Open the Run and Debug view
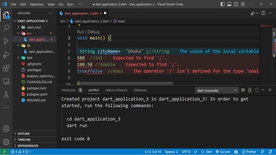 coord(6,55)
